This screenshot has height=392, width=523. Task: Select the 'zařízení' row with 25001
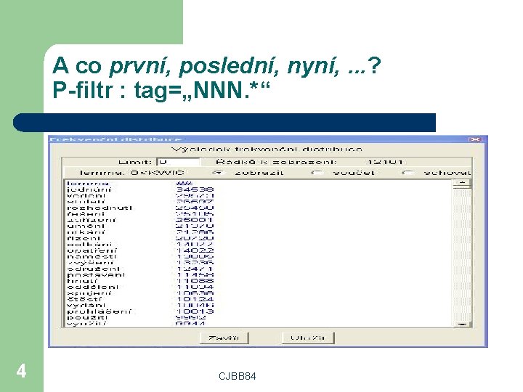coord(140,220)
